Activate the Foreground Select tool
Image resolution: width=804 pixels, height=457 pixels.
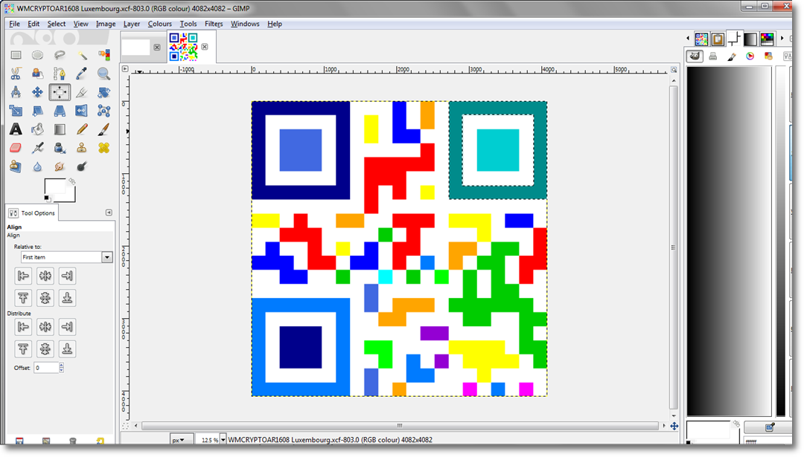tap(37, 74)
